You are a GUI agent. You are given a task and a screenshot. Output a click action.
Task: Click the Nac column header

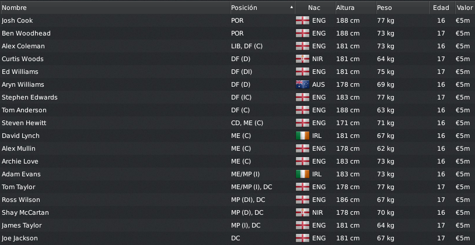tap(315, 8)
